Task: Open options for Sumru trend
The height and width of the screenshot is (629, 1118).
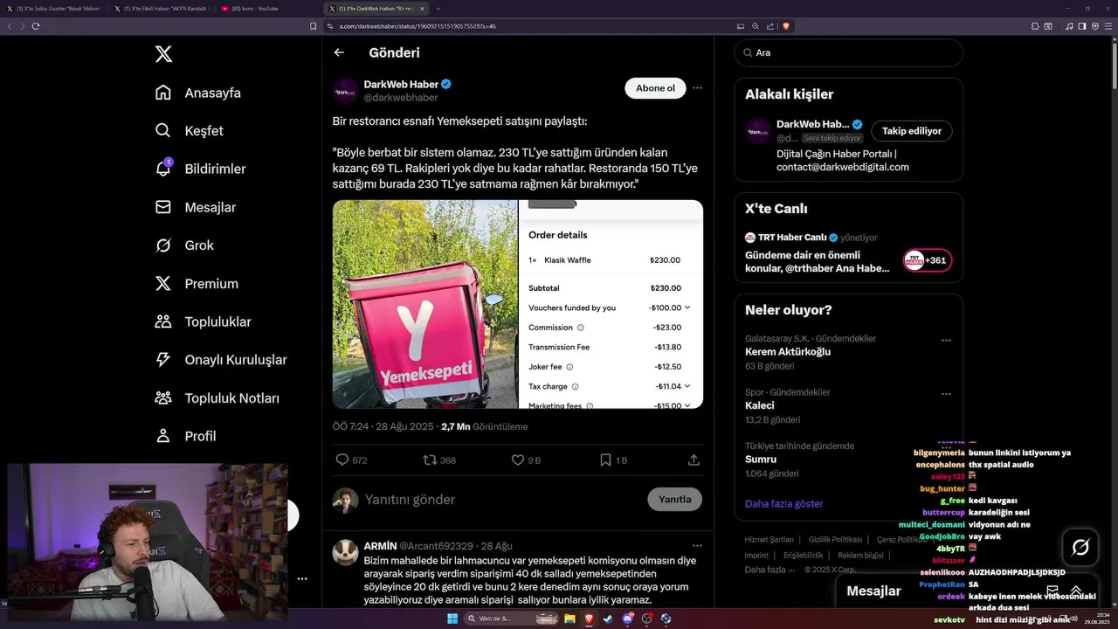Action: (x=946, y=448)
